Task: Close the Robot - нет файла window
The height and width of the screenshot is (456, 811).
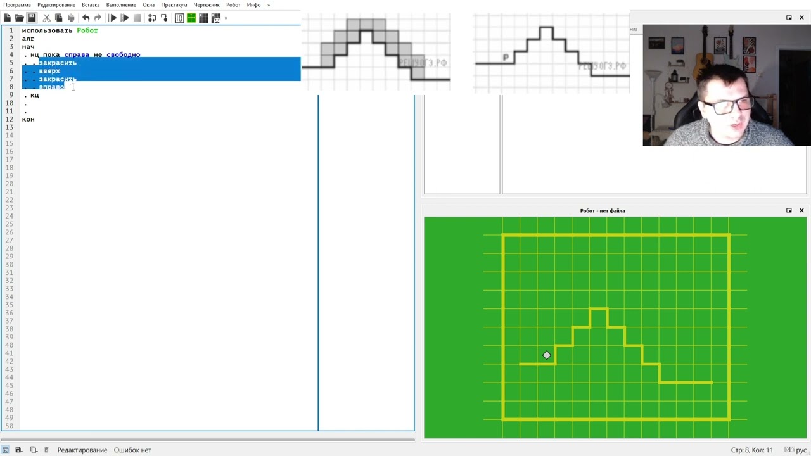Action: [x=801, y=210]
